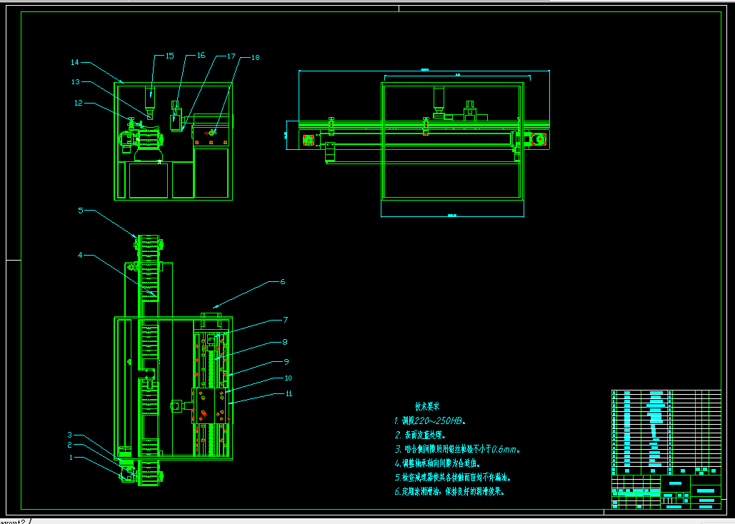The height and width of the screenshot is (524, 735).
Task: Select part callout number 6
Action: tap(283, 282)
